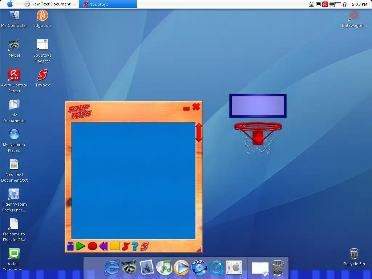372x279 pixels.
Task: Open blue clapperboard DVD icon in dock
Action: (x=199, y=268)
